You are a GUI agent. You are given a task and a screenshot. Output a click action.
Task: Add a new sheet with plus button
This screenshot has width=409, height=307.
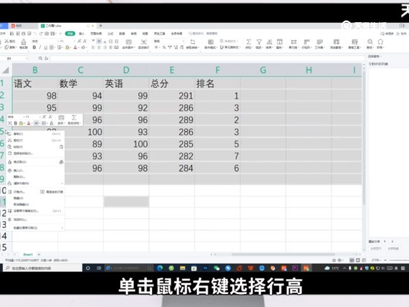[39, 254]
